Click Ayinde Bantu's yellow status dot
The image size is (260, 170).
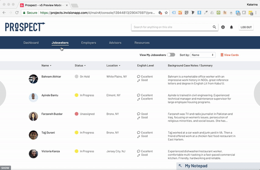click(x=76, y=95)
